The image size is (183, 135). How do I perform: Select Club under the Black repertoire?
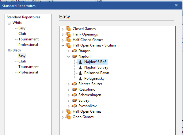click(22, 61)
